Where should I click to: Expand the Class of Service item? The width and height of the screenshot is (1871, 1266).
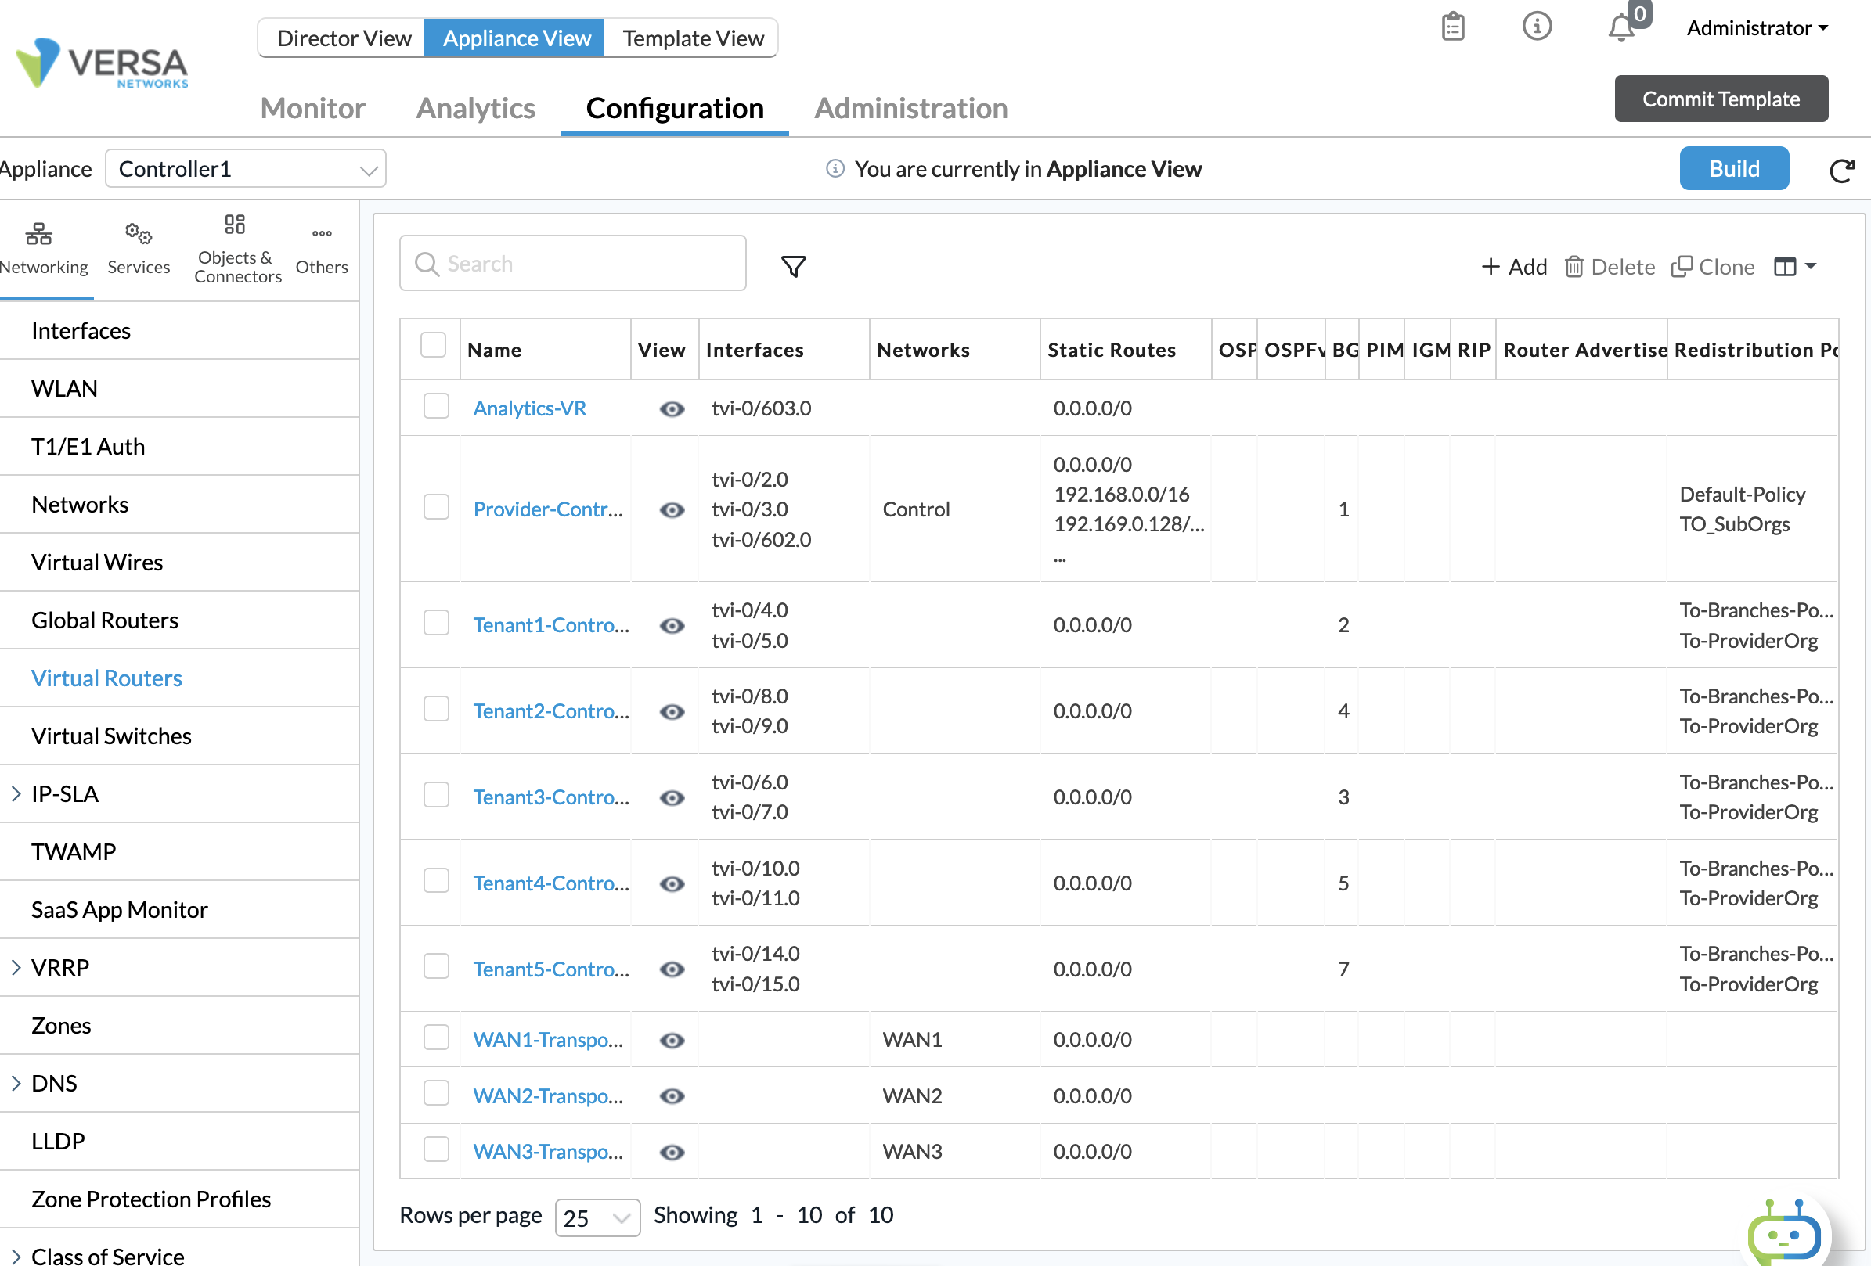[x=16, y=1256]
